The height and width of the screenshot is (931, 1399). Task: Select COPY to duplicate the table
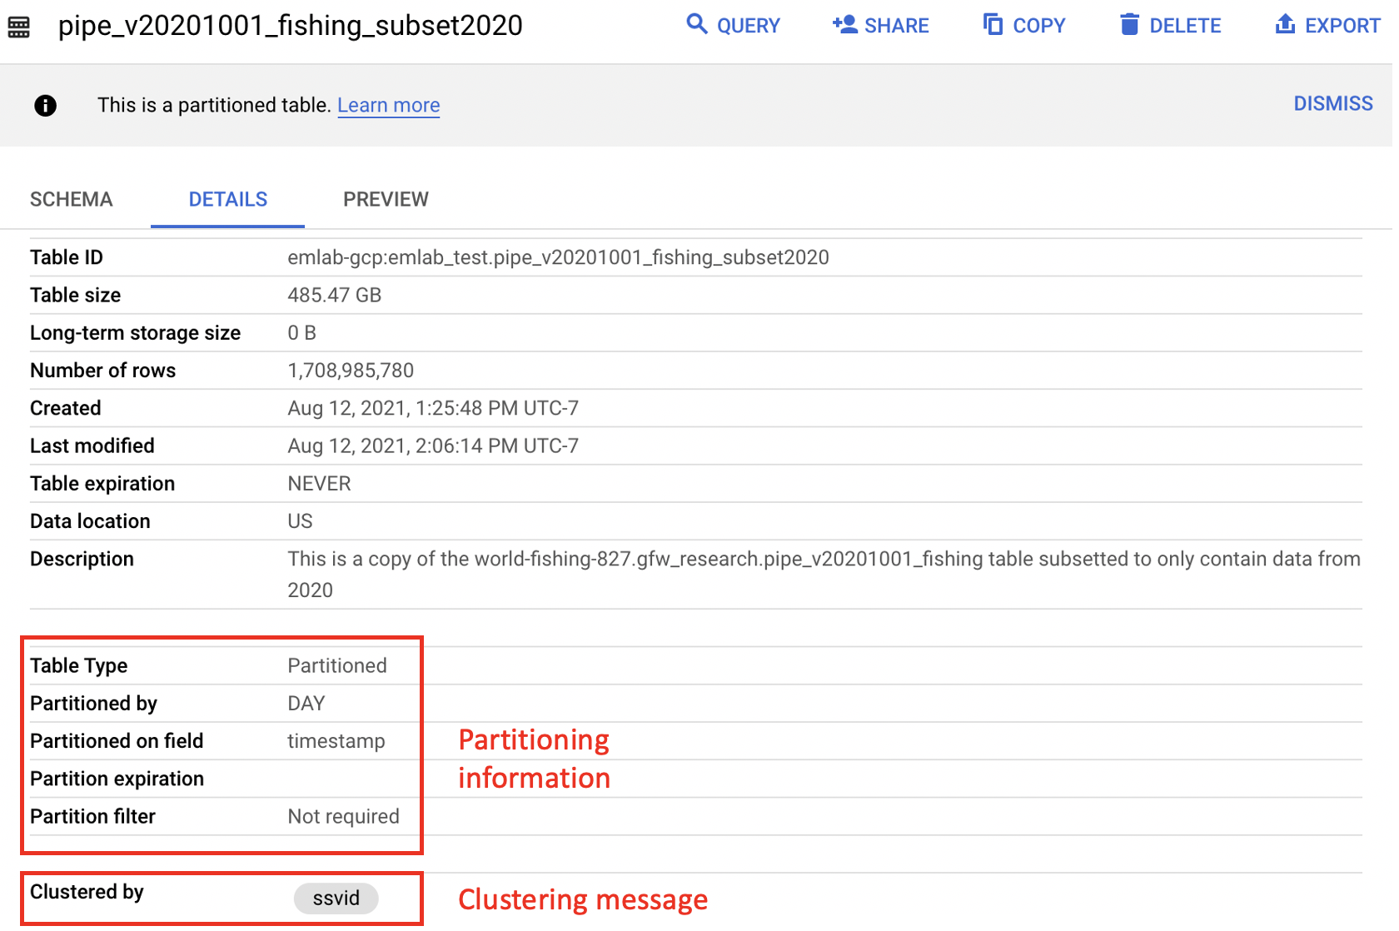point(1024,25)
